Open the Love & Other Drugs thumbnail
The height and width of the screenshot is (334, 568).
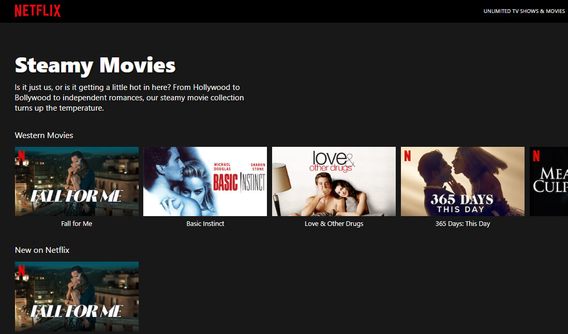(x=334, y=181)
